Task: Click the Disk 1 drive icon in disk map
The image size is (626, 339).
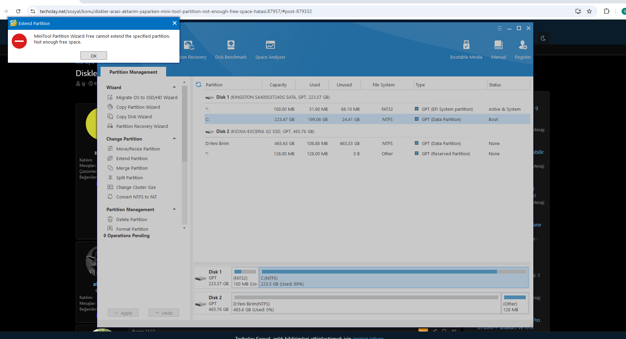Action: pyautogui.click(x=201, y=278)
